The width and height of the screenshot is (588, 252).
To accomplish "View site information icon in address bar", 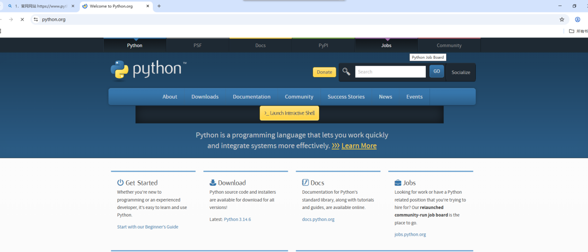I will [x=36, y=19].
